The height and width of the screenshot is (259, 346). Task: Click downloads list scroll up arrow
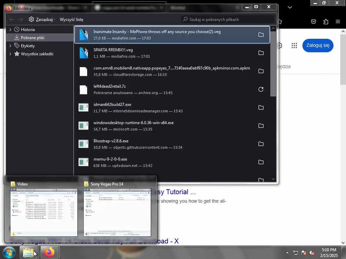click(x=273, y=28)
